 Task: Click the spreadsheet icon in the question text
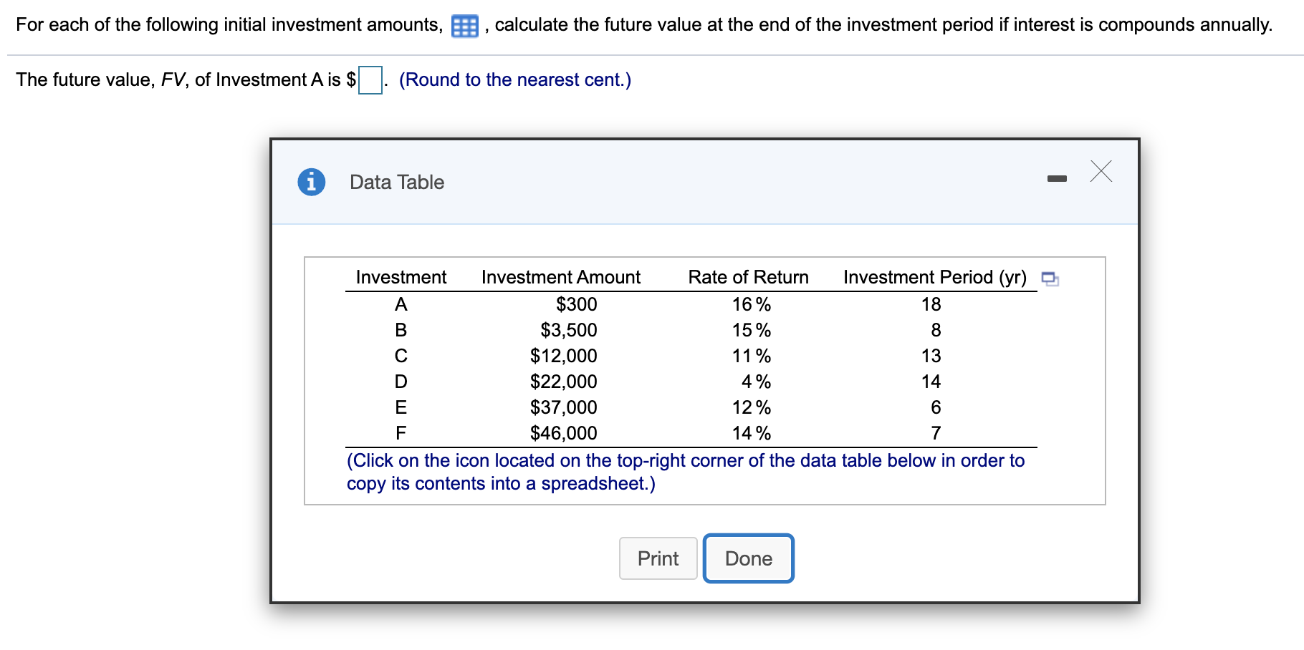coord(464,24)
